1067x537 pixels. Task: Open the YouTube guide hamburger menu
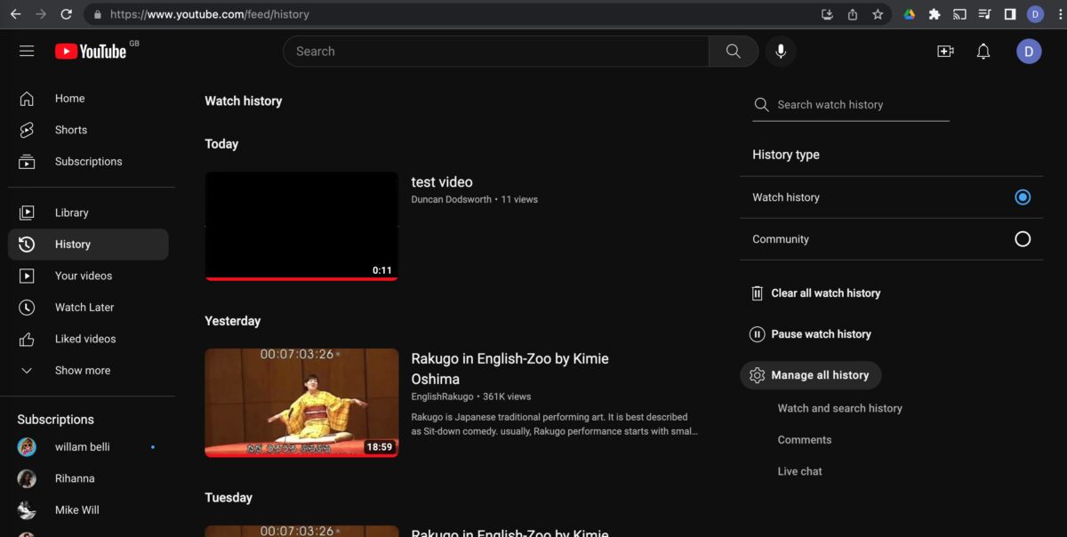click(x=27, y=52)
